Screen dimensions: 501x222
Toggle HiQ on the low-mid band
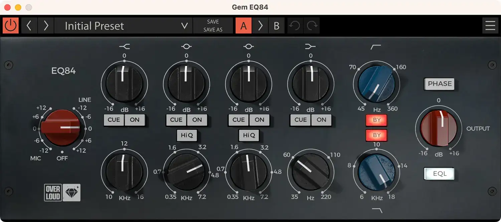(x=187, y=136)
